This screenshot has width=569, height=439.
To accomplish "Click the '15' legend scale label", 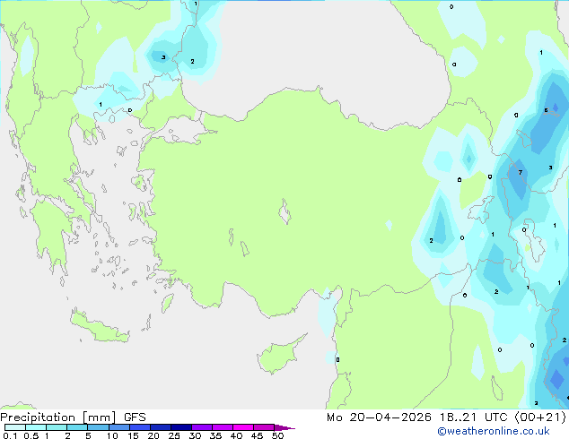I will coord(133,435).
